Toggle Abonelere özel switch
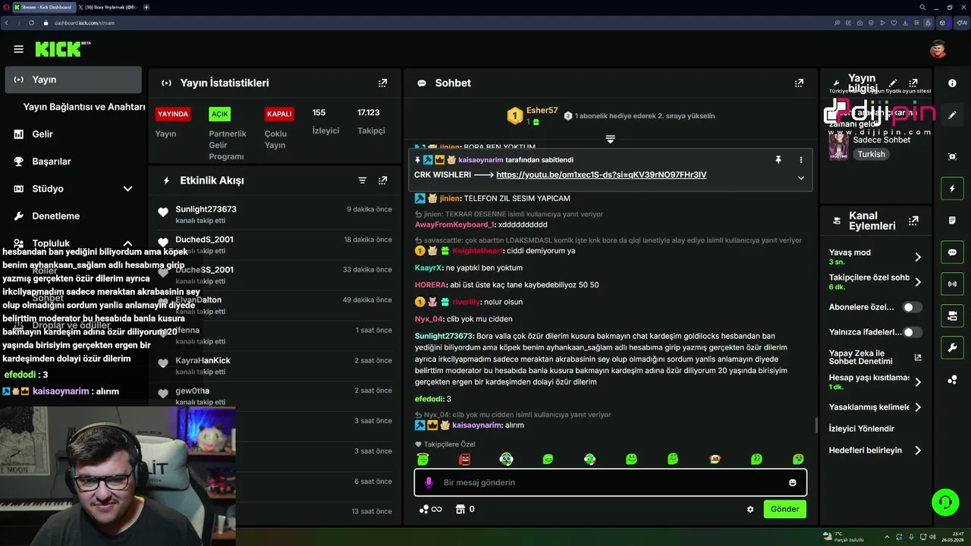This screenshot has width=971, height=546. [x=913, y=307]
